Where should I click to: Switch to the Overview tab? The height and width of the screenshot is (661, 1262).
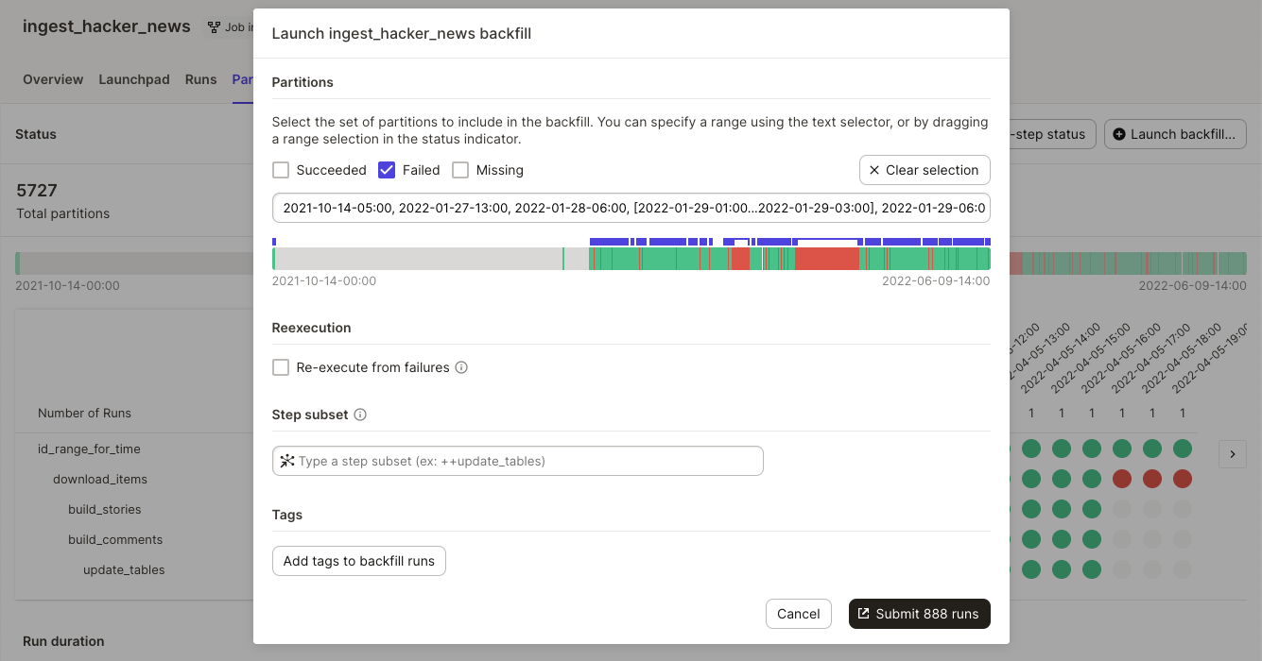pyautogui.click(x=53, y=79)
